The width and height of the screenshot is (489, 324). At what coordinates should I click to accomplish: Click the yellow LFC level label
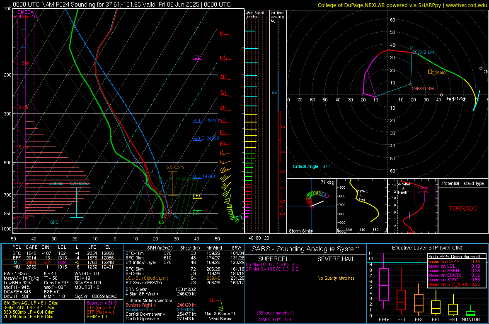coord(197,196)
